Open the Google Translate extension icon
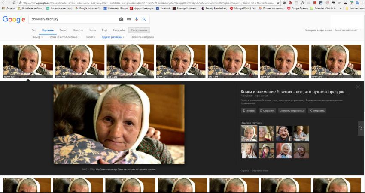Screen dimensions: 365x193 point(357,3)
